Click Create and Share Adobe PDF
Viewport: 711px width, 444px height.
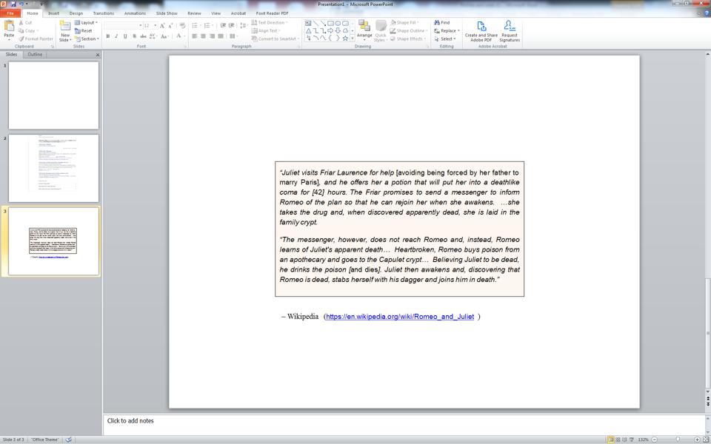[481, 31]
